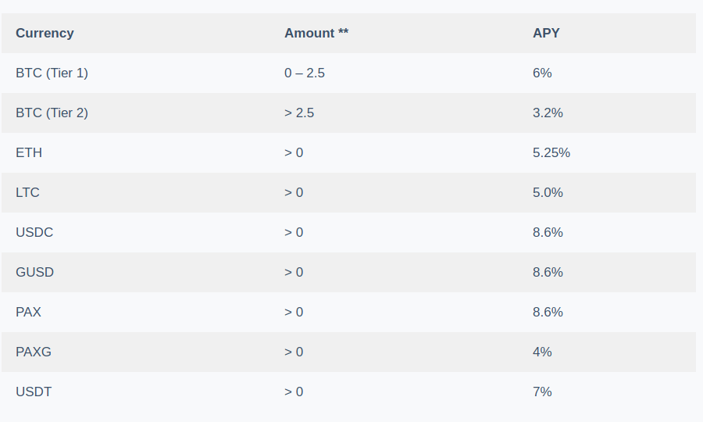
Task: Click the Amount ** column header
Action: (x=316, y=33)
